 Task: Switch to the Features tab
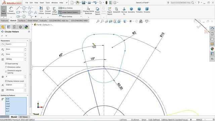(4, 21)
